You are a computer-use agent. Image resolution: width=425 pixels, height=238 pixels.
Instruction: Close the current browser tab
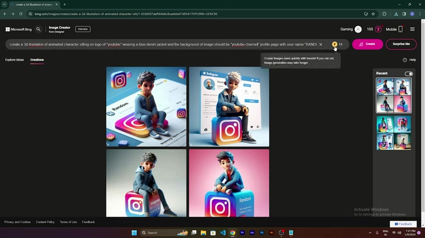pos(57,4)
